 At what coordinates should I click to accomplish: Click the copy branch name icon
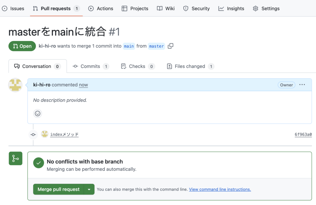(170, 46)
